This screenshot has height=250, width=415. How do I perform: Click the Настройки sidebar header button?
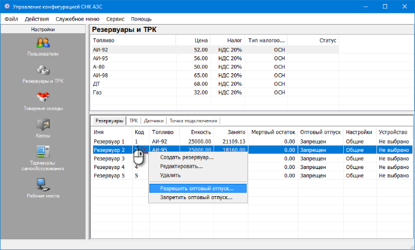[x=43, y=29]
